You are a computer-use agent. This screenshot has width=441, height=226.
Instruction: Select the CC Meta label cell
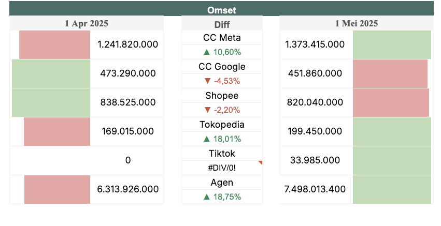(222, 38)
